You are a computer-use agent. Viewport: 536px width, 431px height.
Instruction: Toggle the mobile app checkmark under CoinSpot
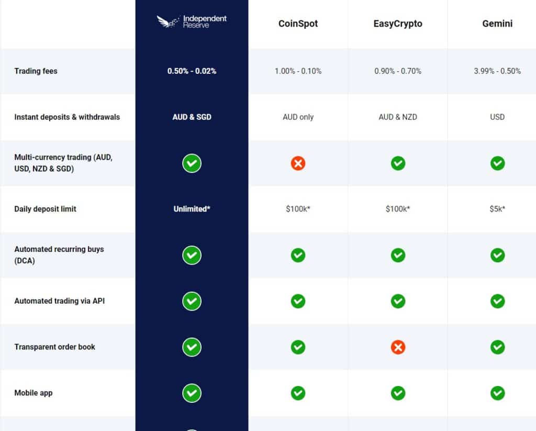coord(298,393)
